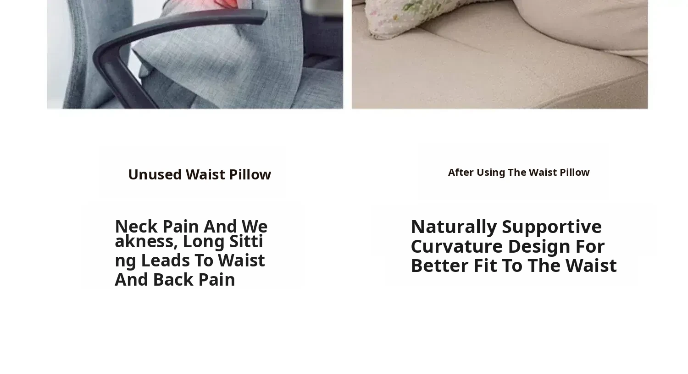Select the Curvature Design For text line

pyautogui.click(x=507, y=246)
